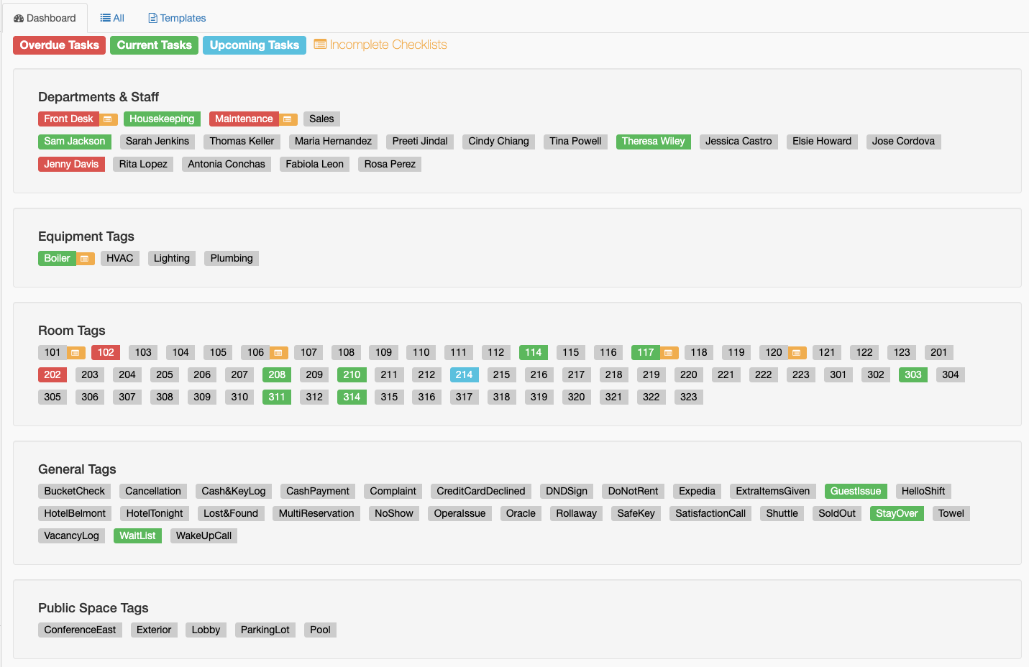Screen dimensions: 1029x667
Task: Select the HelloShift tag
Action: coord(923,492)
